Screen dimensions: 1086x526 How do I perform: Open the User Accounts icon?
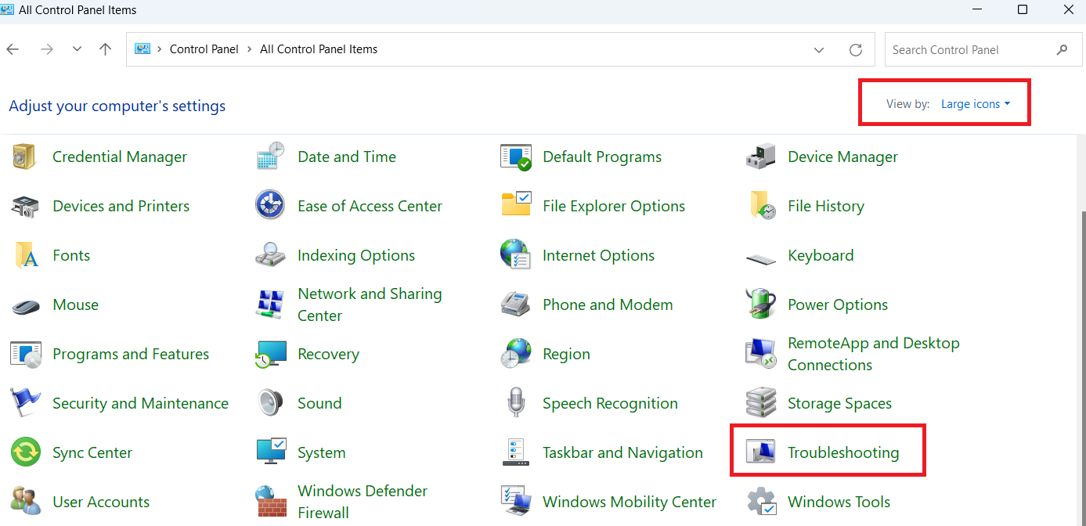pyautogui.click(x=25, y=502)
